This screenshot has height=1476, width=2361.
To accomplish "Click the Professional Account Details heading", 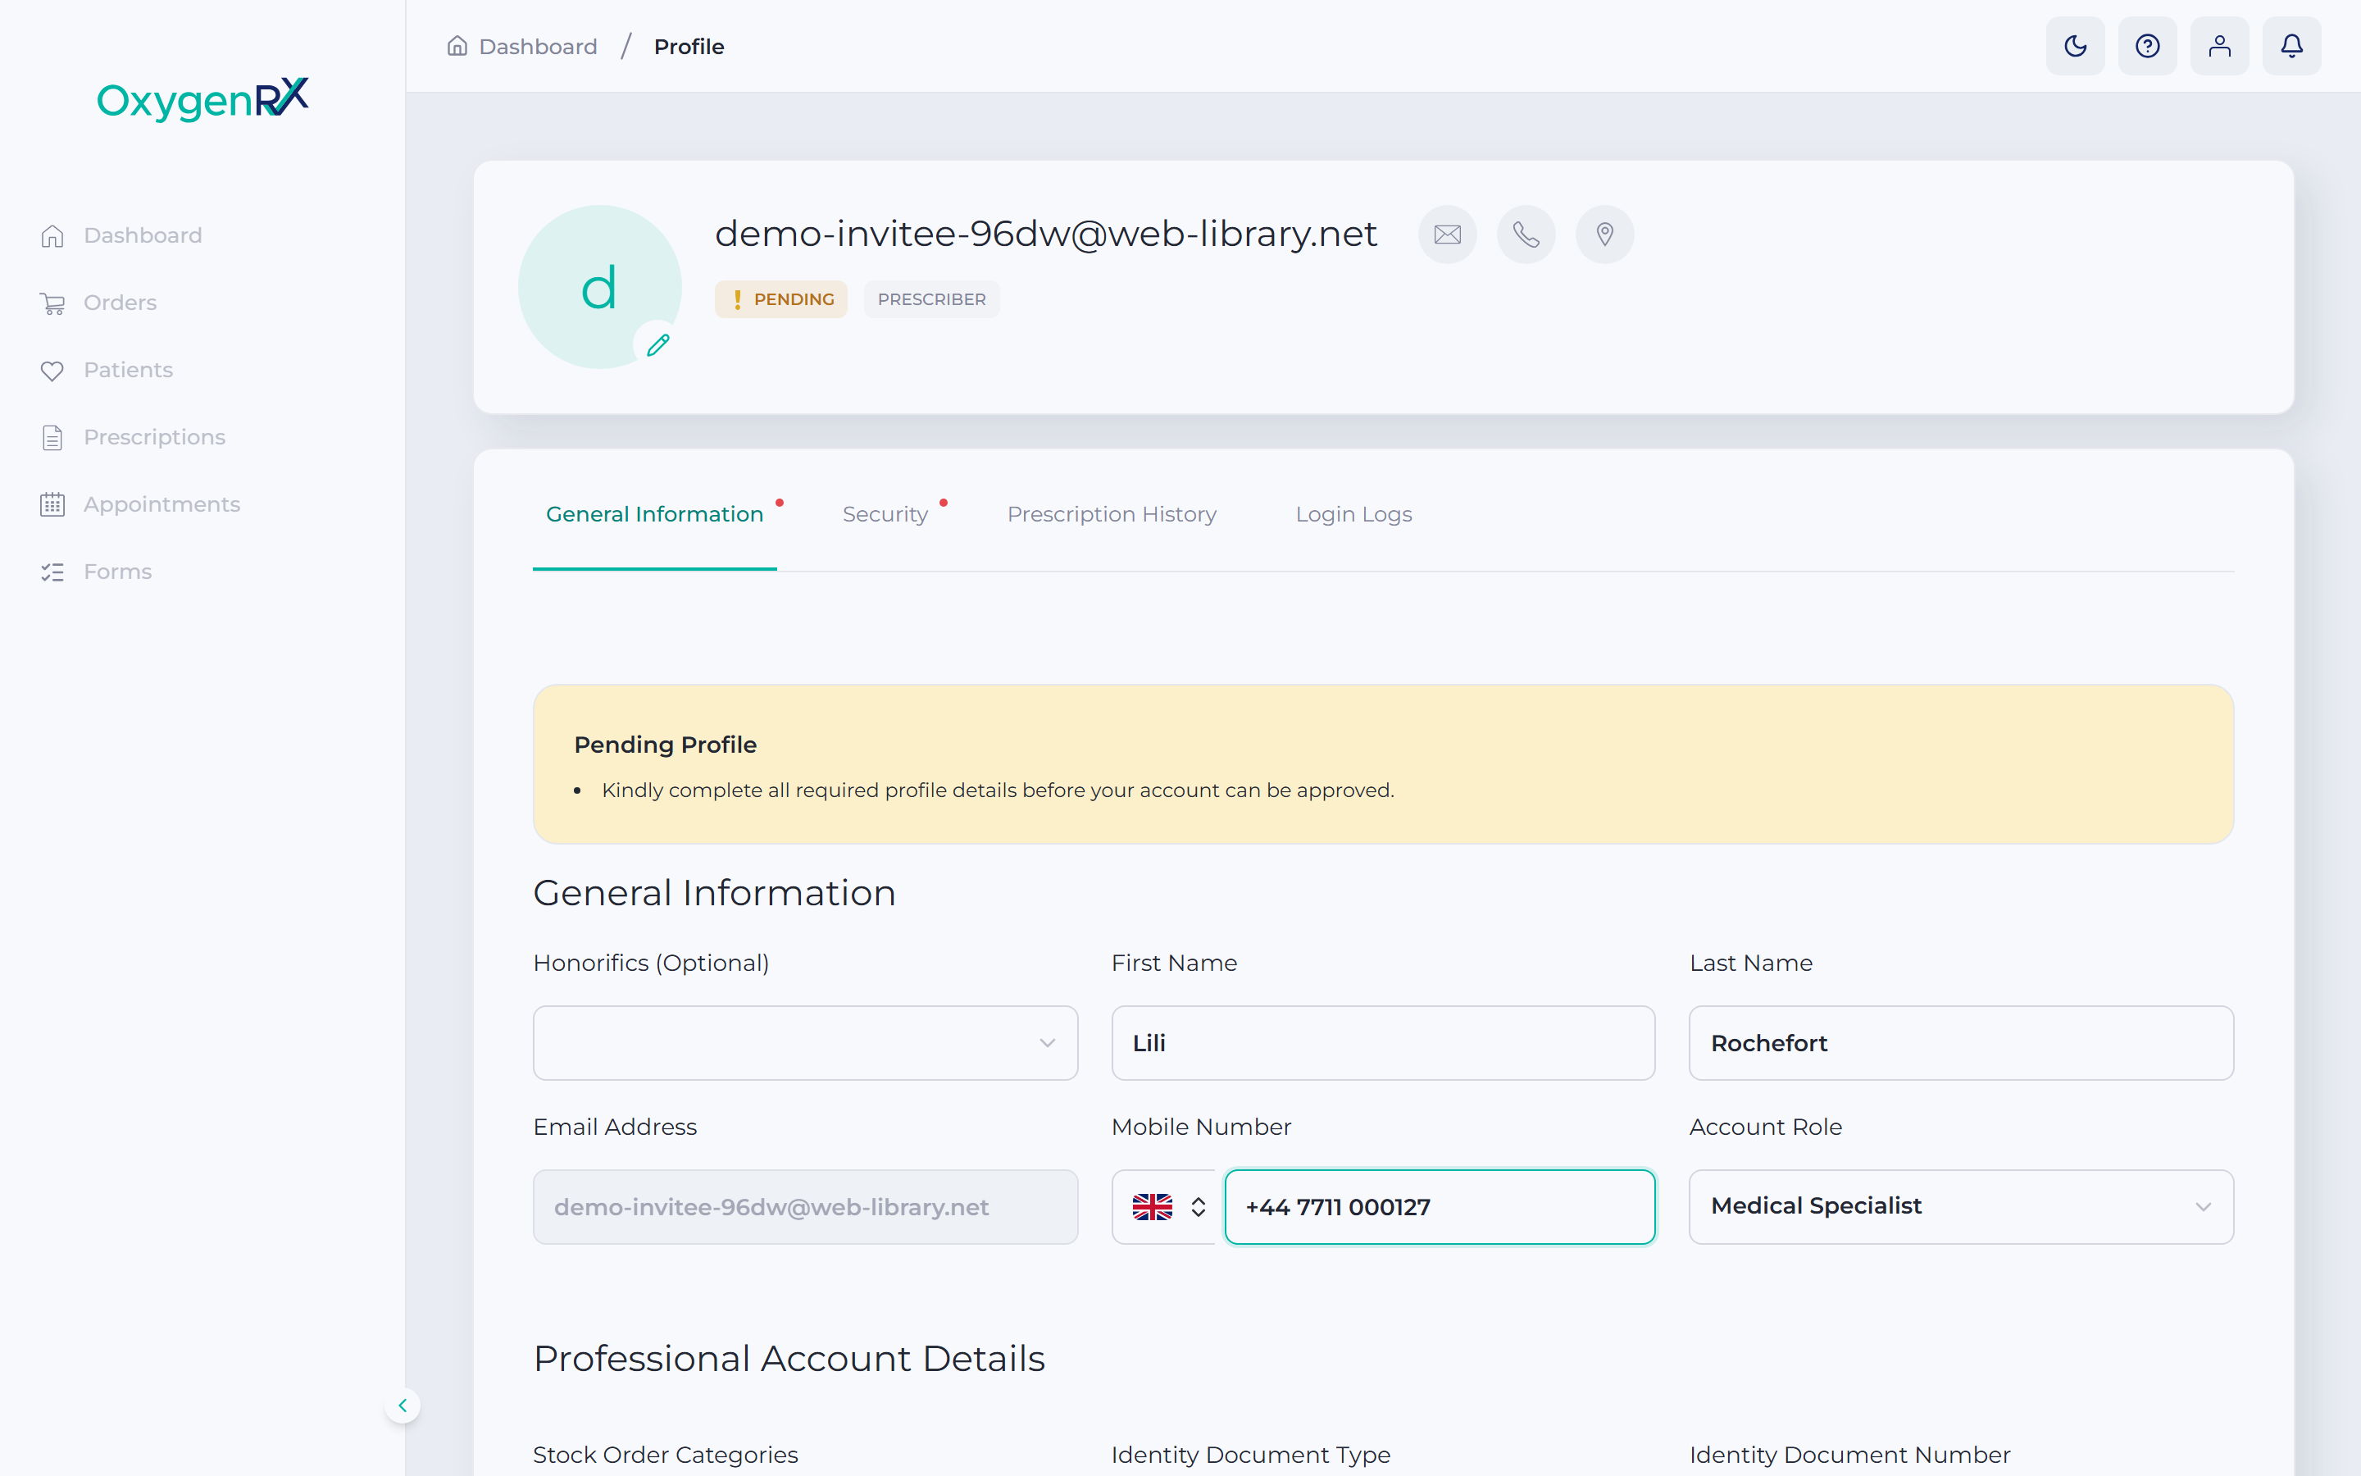I will pyautogui.click(x=789, y=1359).
